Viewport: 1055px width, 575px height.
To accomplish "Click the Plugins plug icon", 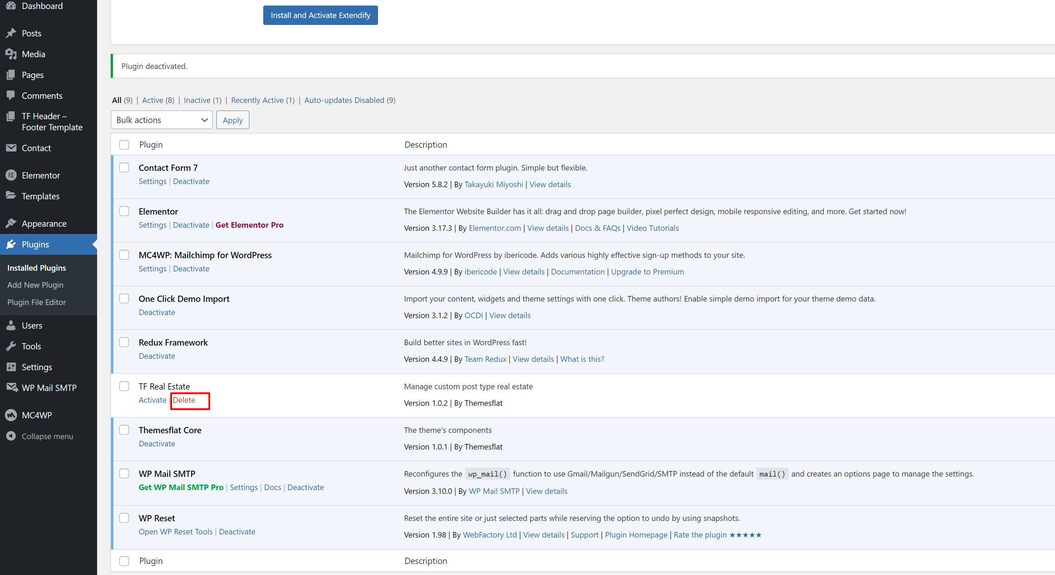I will [x=11, y=244].
